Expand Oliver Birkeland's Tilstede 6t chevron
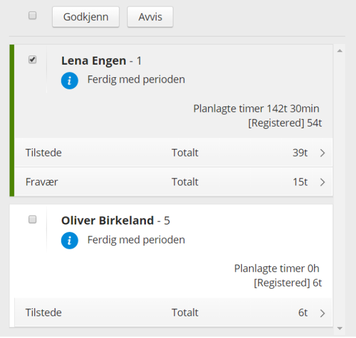This screenshot has height=338, width=356. click(x=322, y=313)
